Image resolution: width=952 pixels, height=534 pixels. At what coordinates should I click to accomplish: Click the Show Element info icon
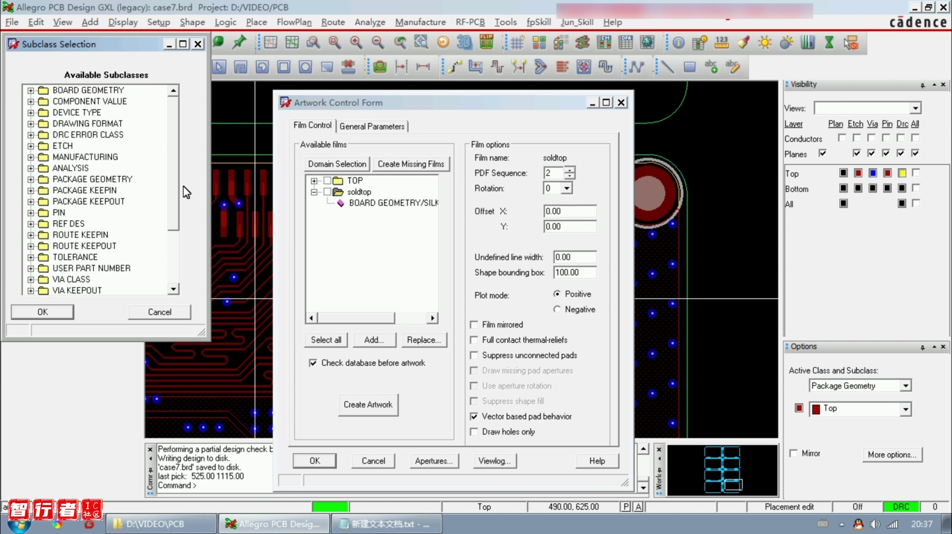(678, 43)
